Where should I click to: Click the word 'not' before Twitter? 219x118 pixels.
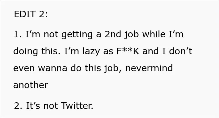coord(51,106)
